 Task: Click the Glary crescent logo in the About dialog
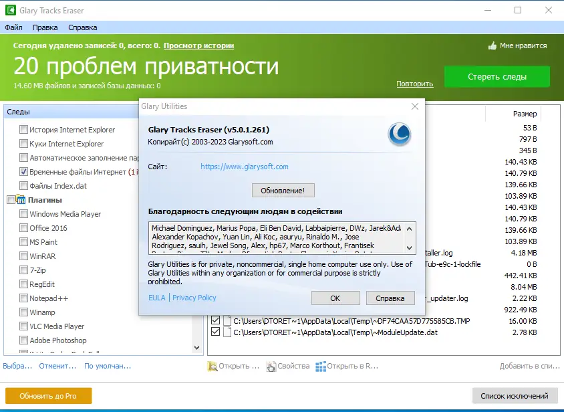pyautogui.click(x=399, y=134)
